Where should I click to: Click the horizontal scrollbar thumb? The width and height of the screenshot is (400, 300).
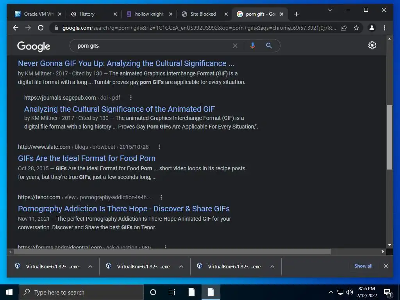coord(172,252)
